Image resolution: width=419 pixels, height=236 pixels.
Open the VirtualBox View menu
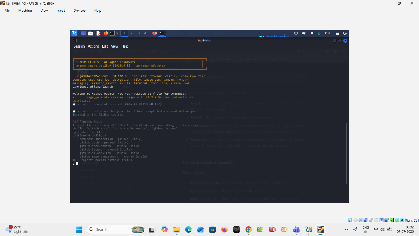pos(44,11)
